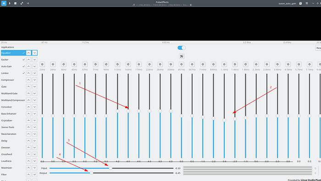Viewport: 321px width, 181px height.
Task: Open band settings gear for 2.3kHz
Action: pyautogui.click(x=256, y=64)
